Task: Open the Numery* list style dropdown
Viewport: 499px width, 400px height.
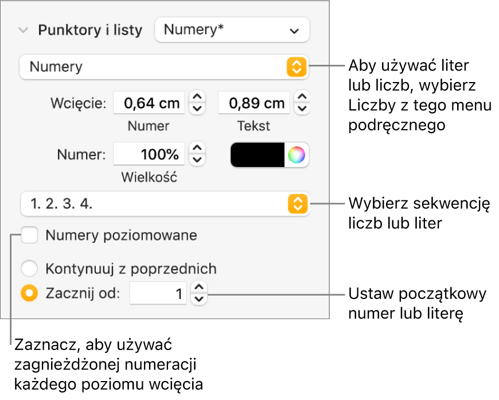Action: [x=232, y=30]
